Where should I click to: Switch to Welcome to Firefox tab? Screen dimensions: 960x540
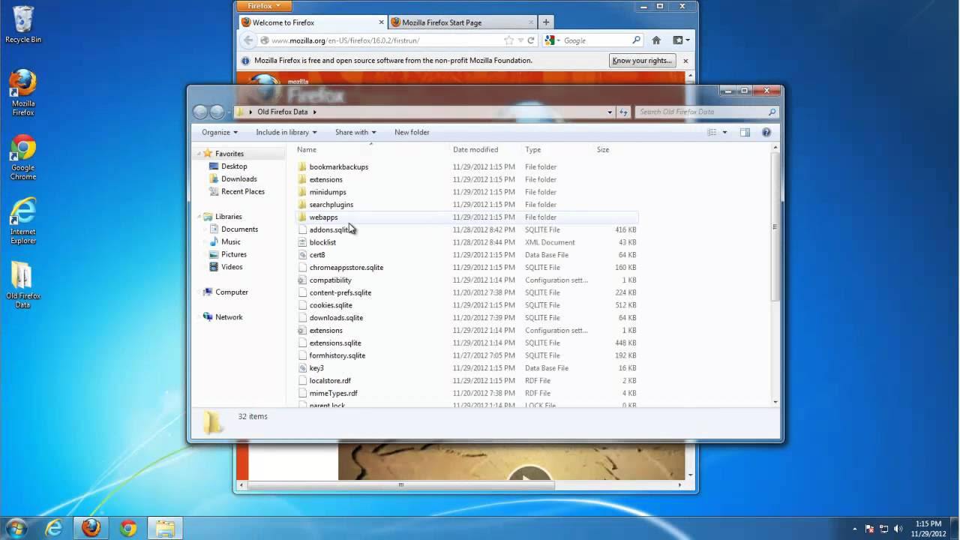coord(313,22)
